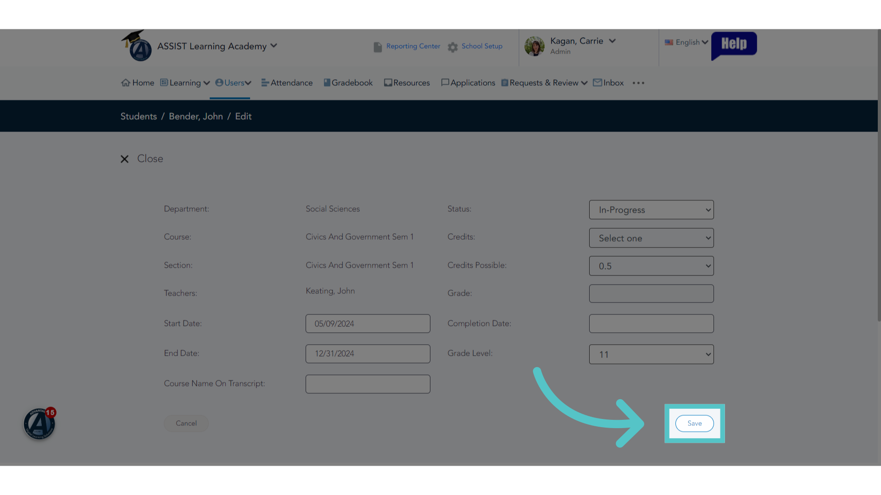The image size is (881, 495).
Task: Go to Home with house icon
Action: tap(138, 83)
